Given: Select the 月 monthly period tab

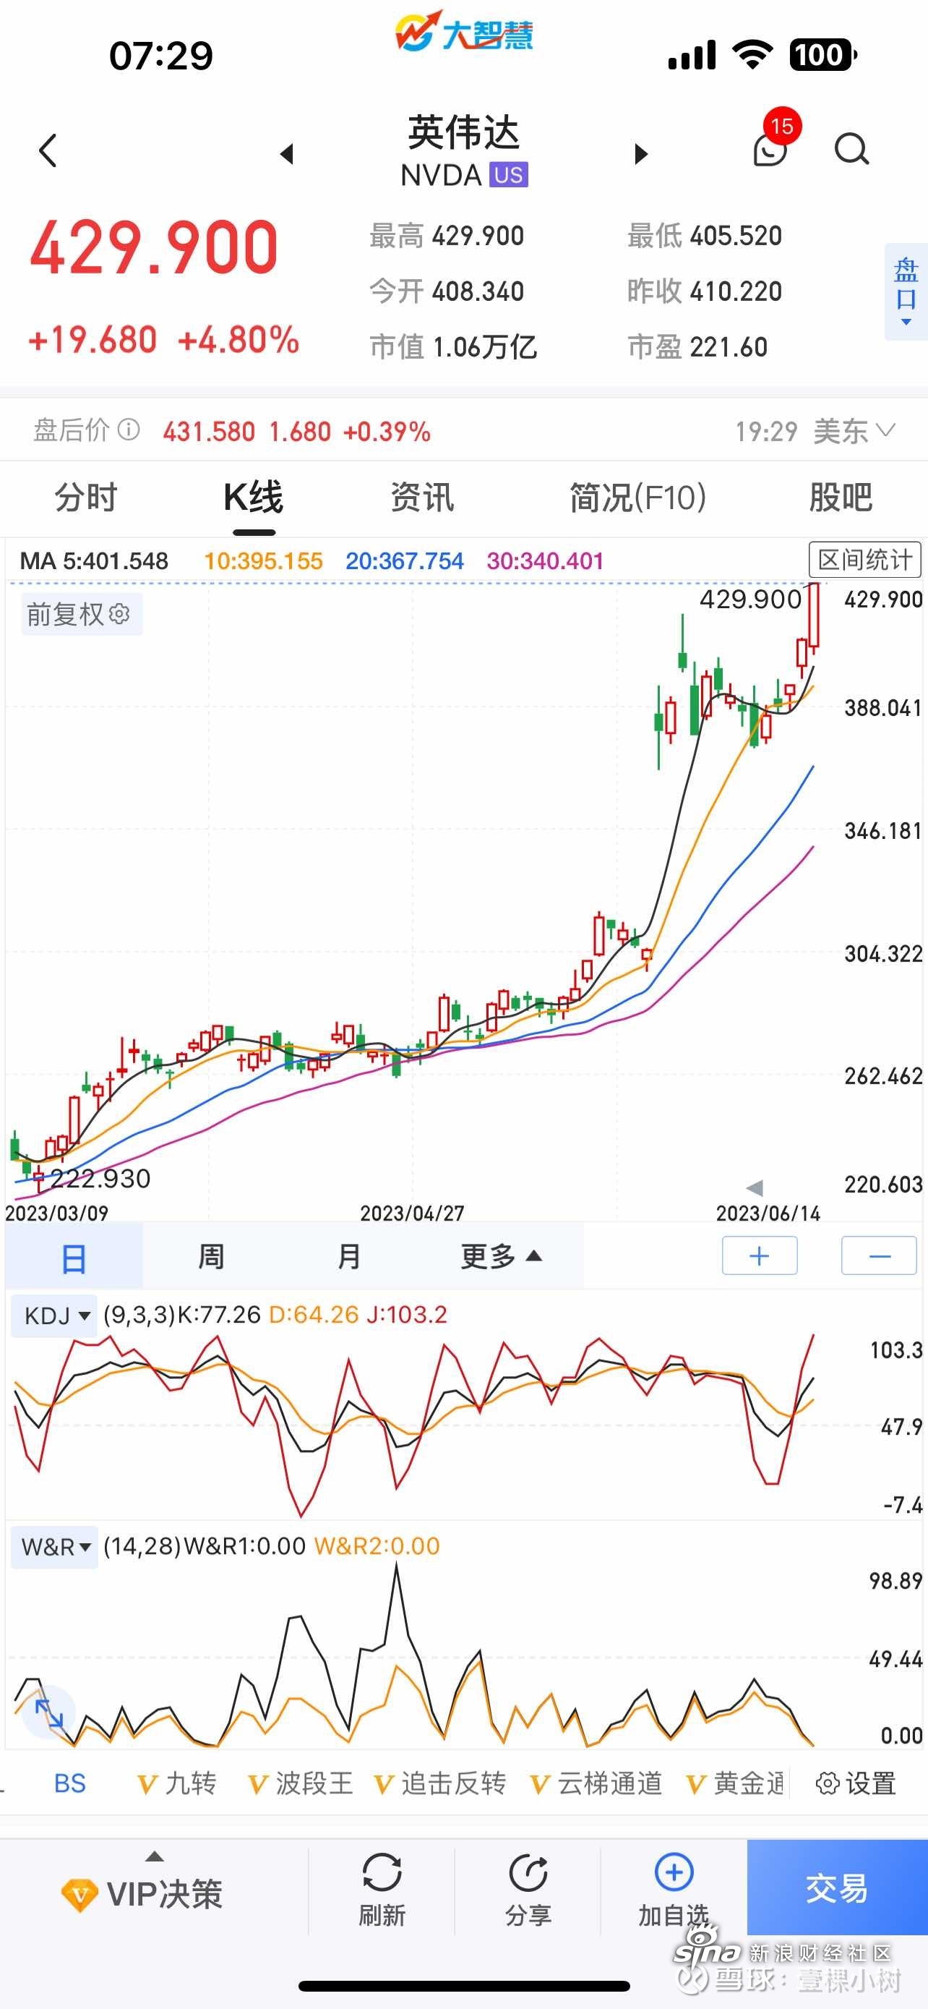Looking at the screenshot, I should pos(349,1256).
